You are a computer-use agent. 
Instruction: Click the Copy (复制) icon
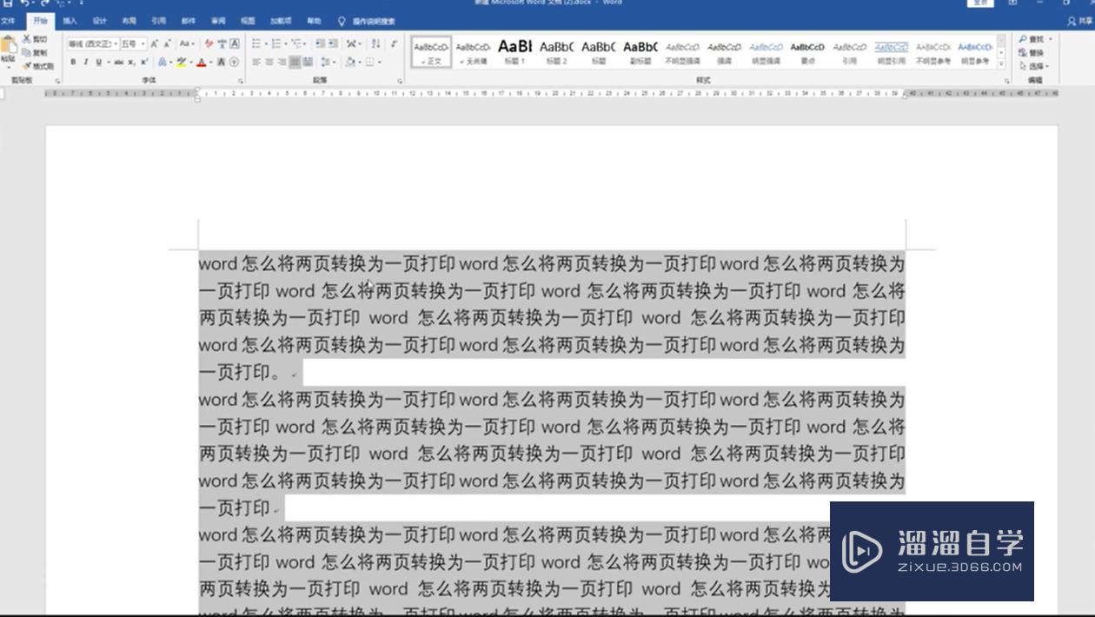[27, 50]
